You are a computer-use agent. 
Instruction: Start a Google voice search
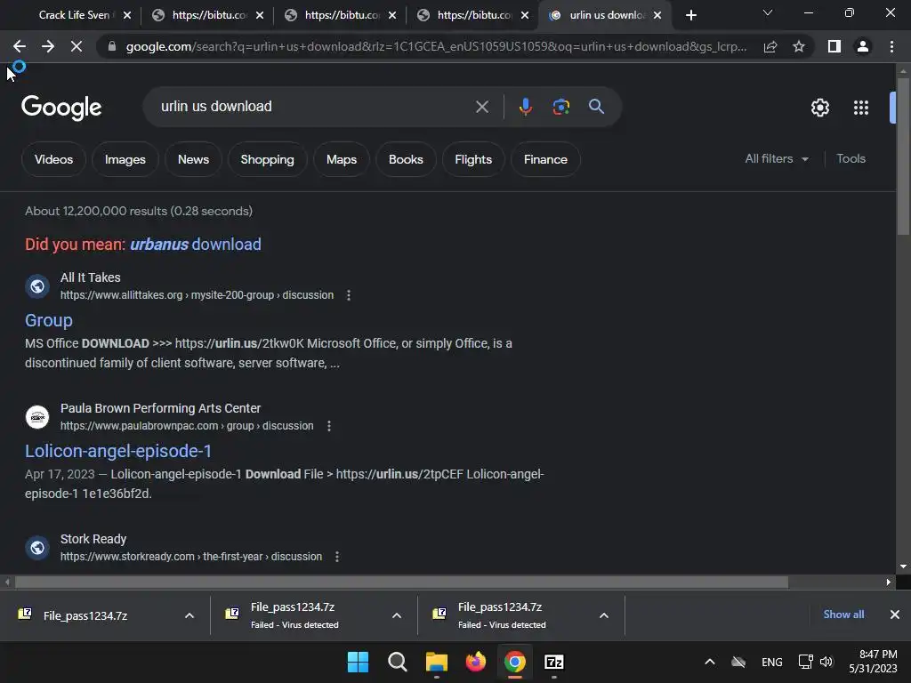coord(525,107)
